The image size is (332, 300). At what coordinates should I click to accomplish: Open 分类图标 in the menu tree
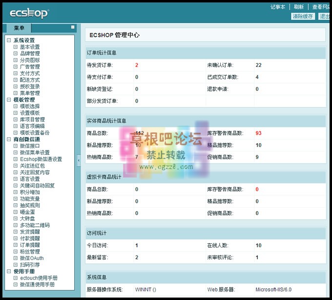tap(30, 60)
